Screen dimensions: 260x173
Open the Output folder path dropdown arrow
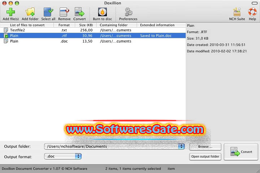pos(181,146)
